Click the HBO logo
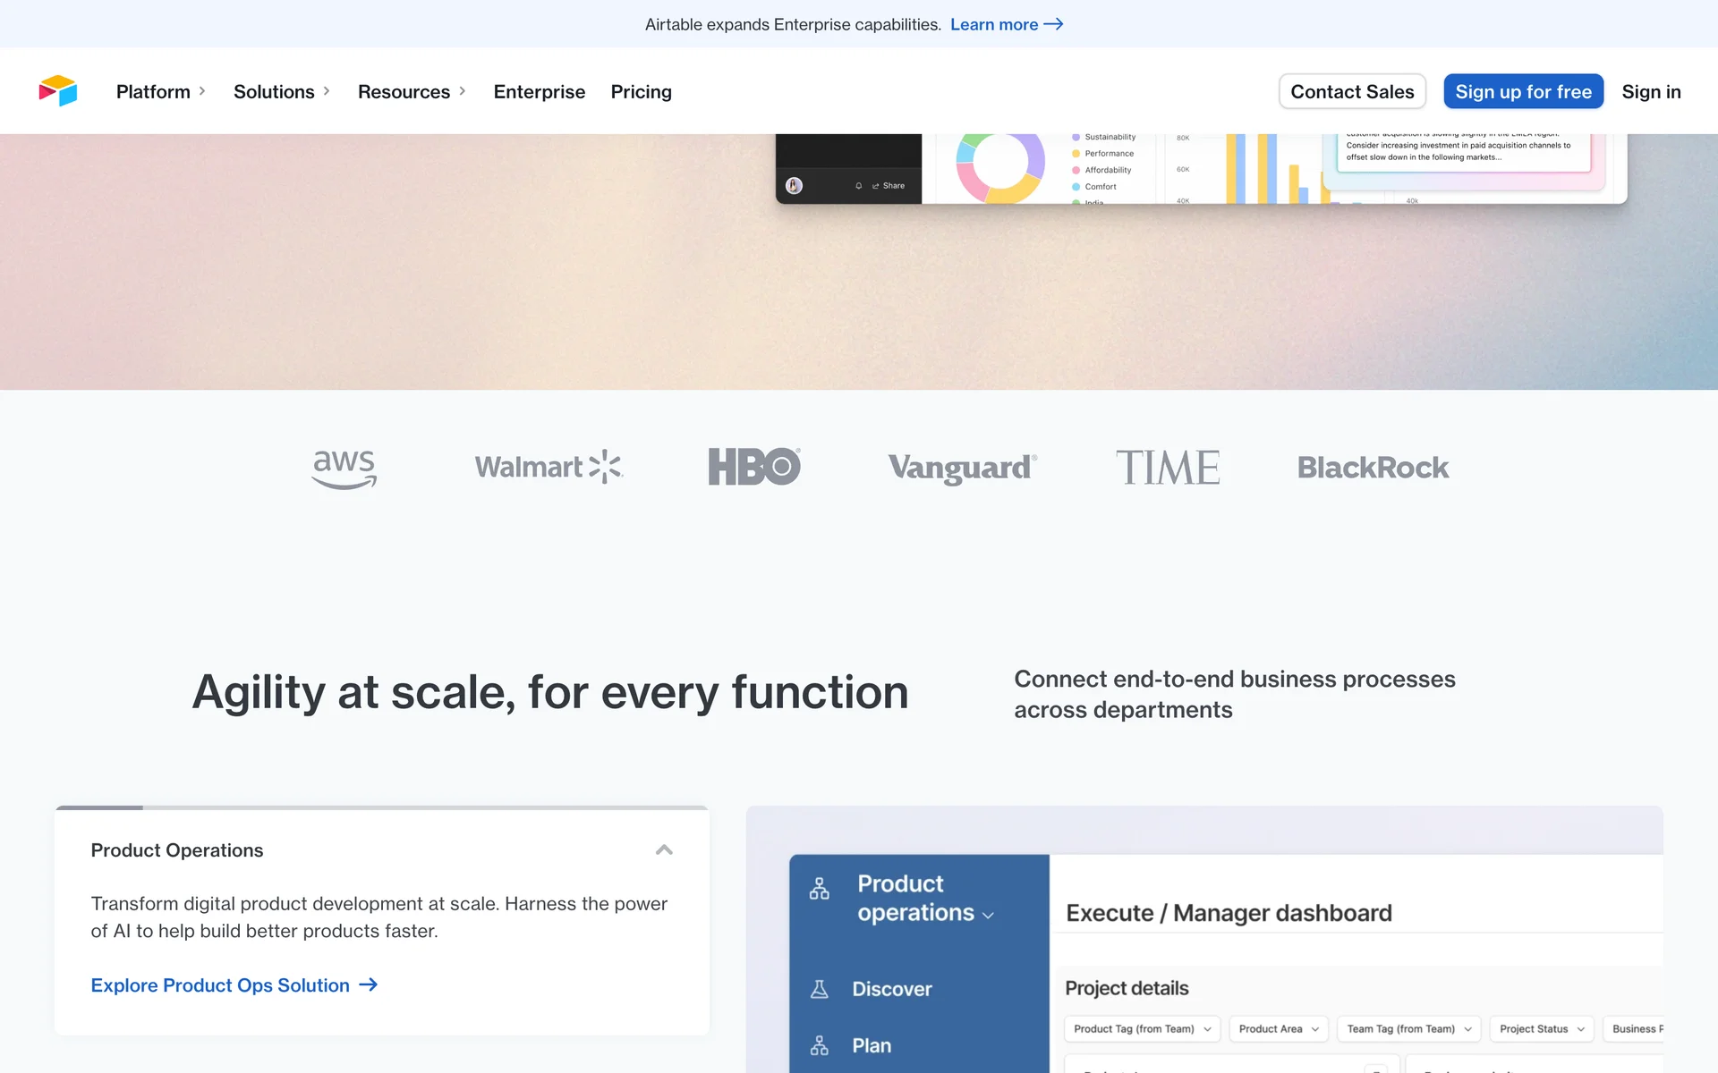The image size is (1718, 1073). coord(754,467)
